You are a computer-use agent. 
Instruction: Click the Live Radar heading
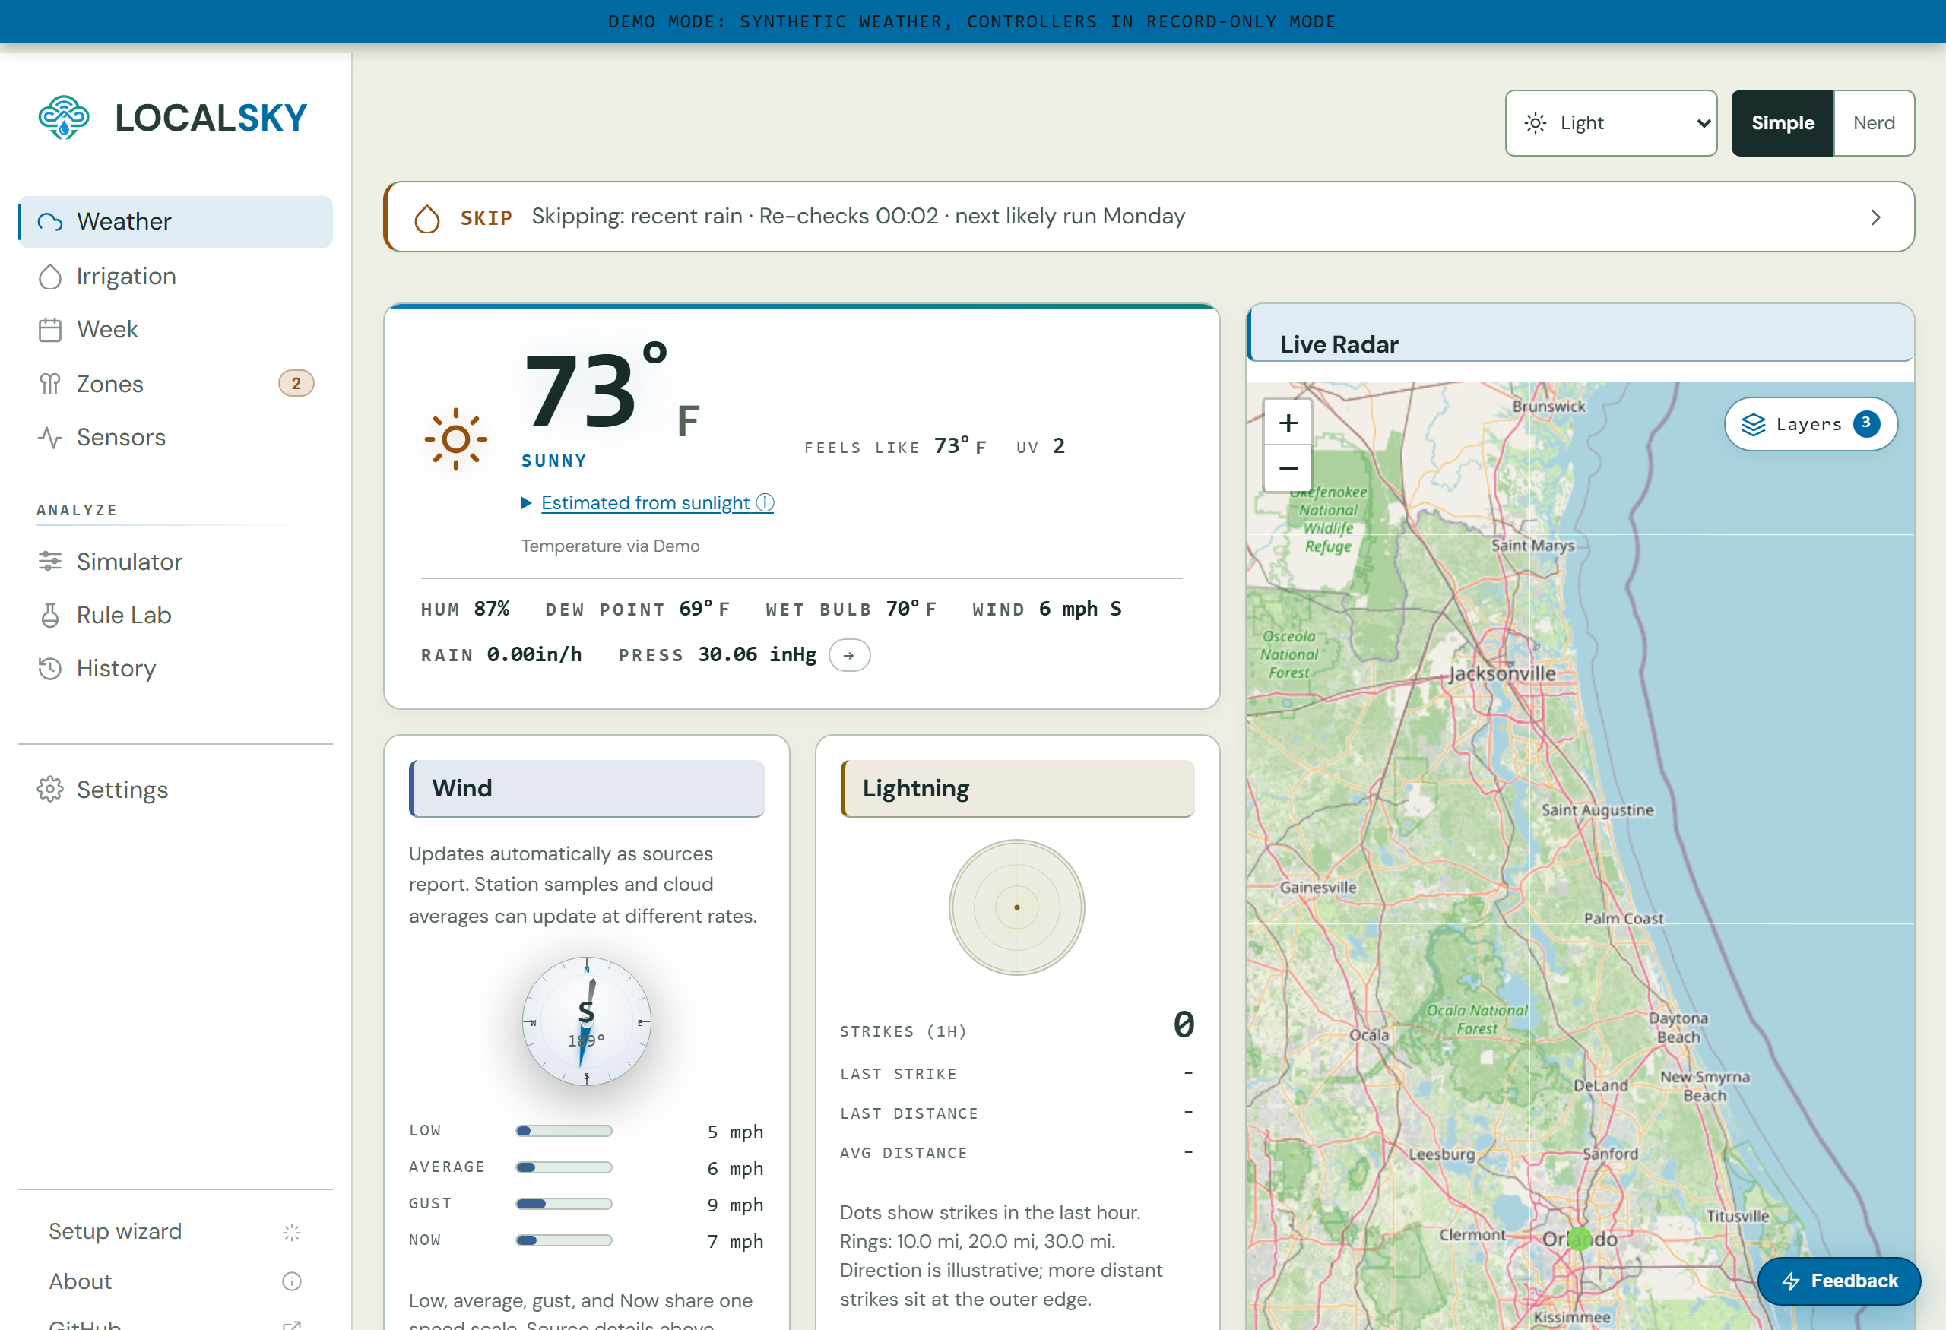(x=1339, y=344)
